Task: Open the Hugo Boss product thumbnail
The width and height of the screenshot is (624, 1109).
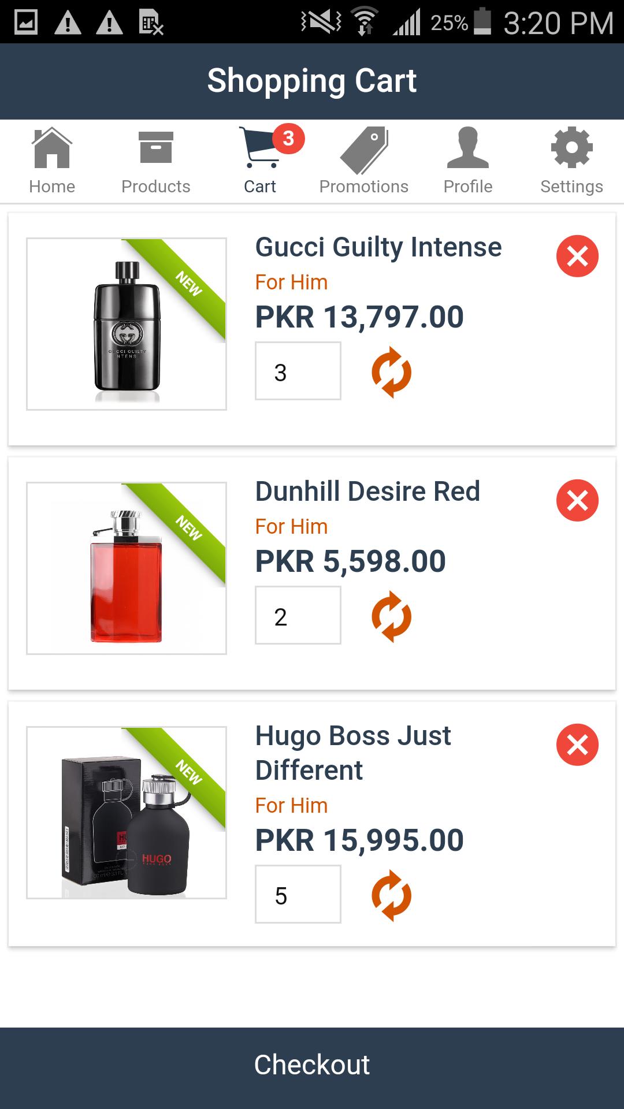Action: click(x=127, y=813)
